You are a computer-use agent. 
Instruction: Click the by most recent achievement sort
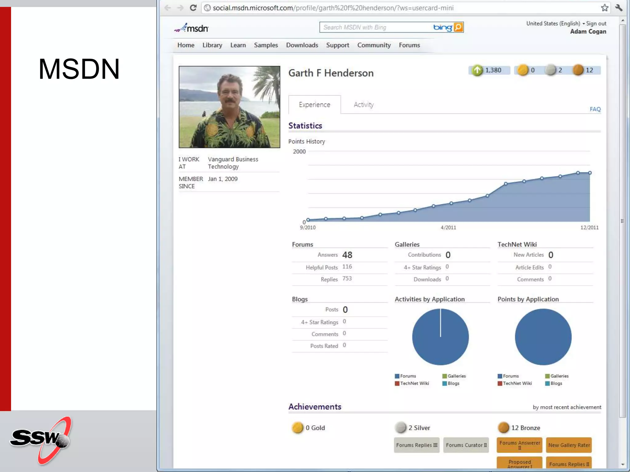567,407
